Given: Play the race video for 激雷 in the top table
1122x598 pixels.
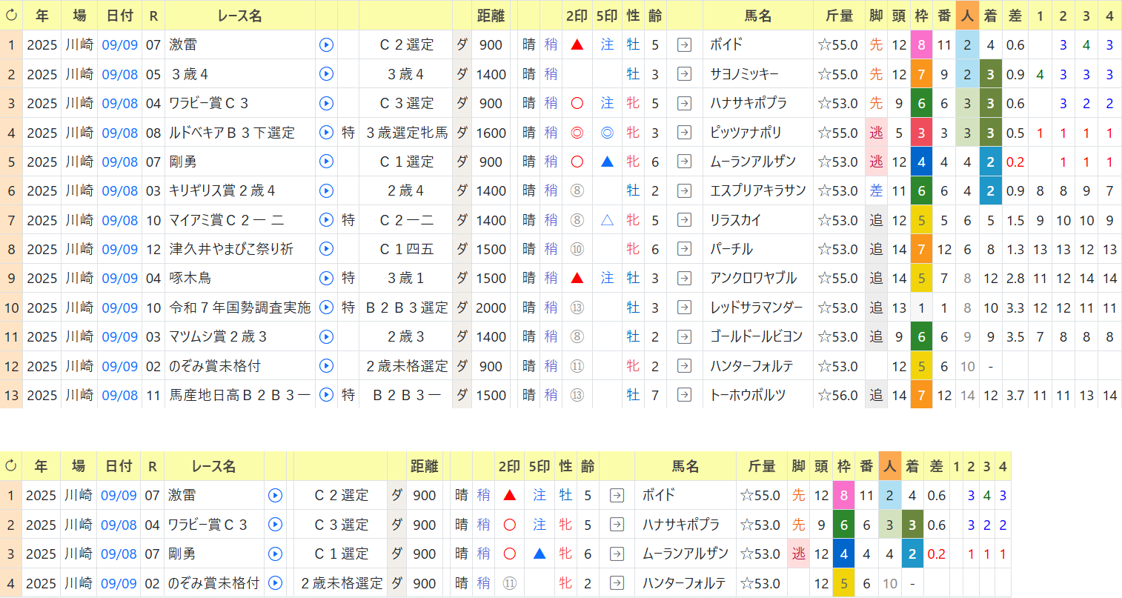Looking at the screenshot, I should 326,44.
